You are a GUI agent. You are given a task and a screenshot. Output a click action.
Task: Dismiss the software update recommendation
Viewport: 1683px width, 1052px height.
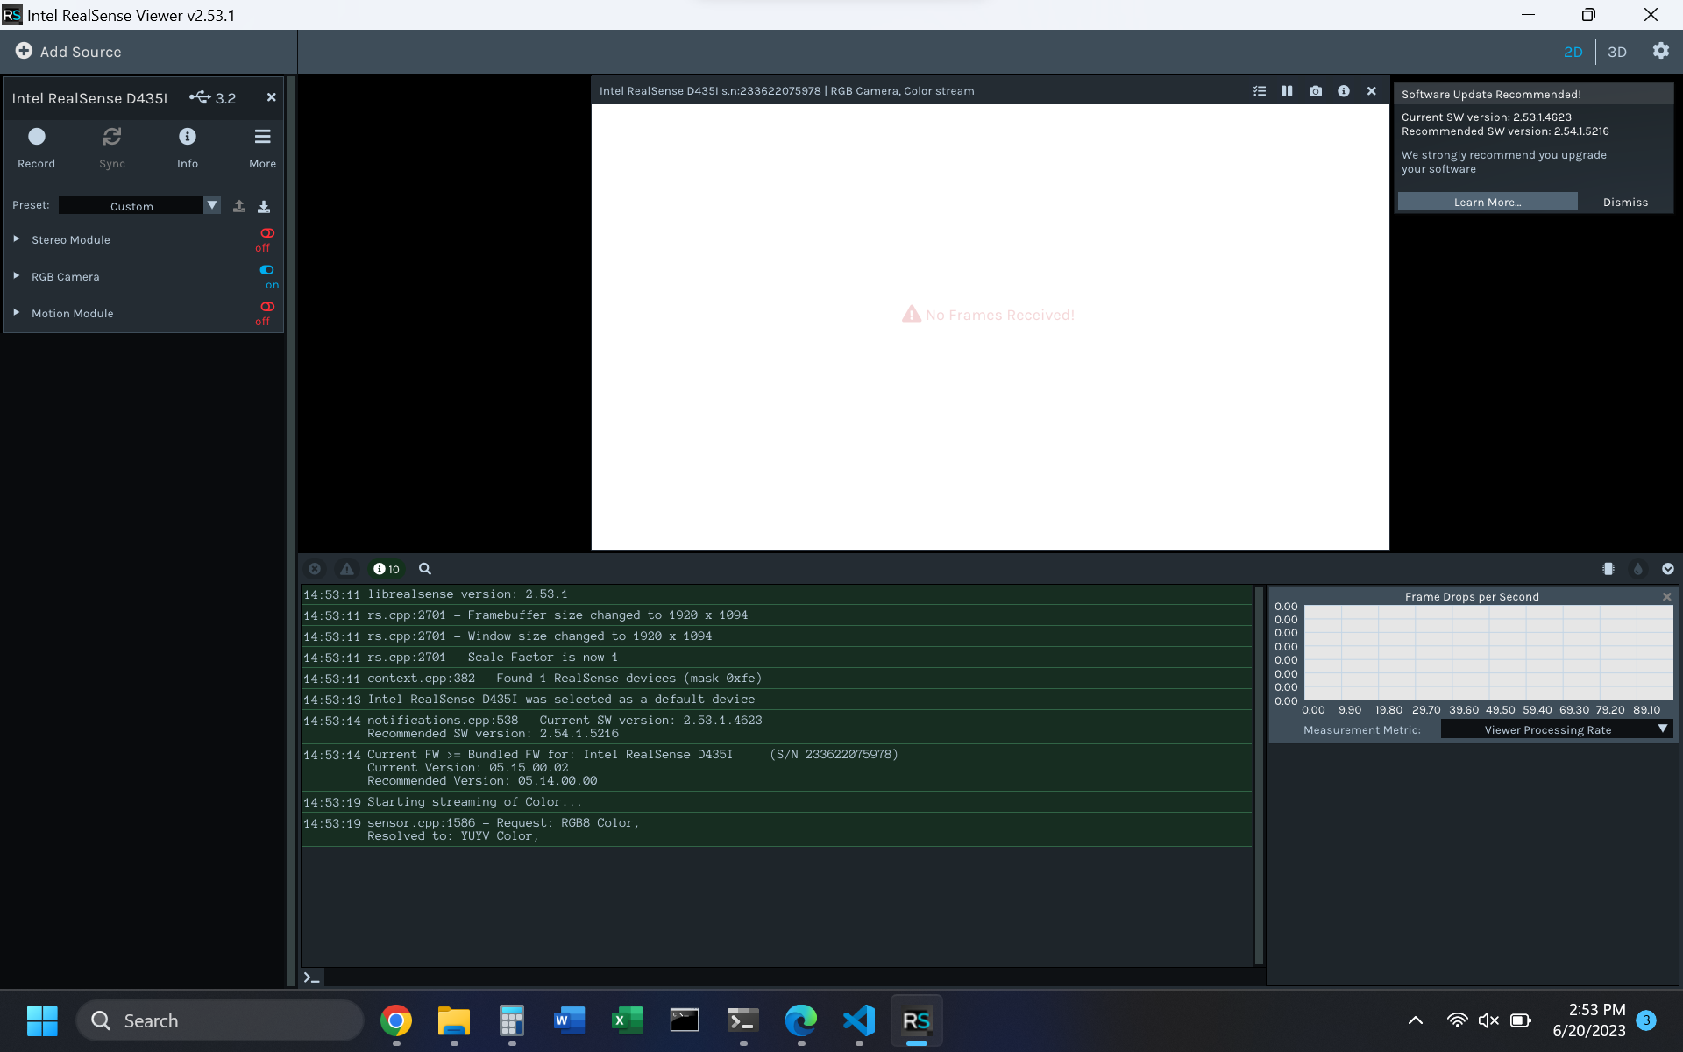pyautogui.click(x=1626, y=201)
